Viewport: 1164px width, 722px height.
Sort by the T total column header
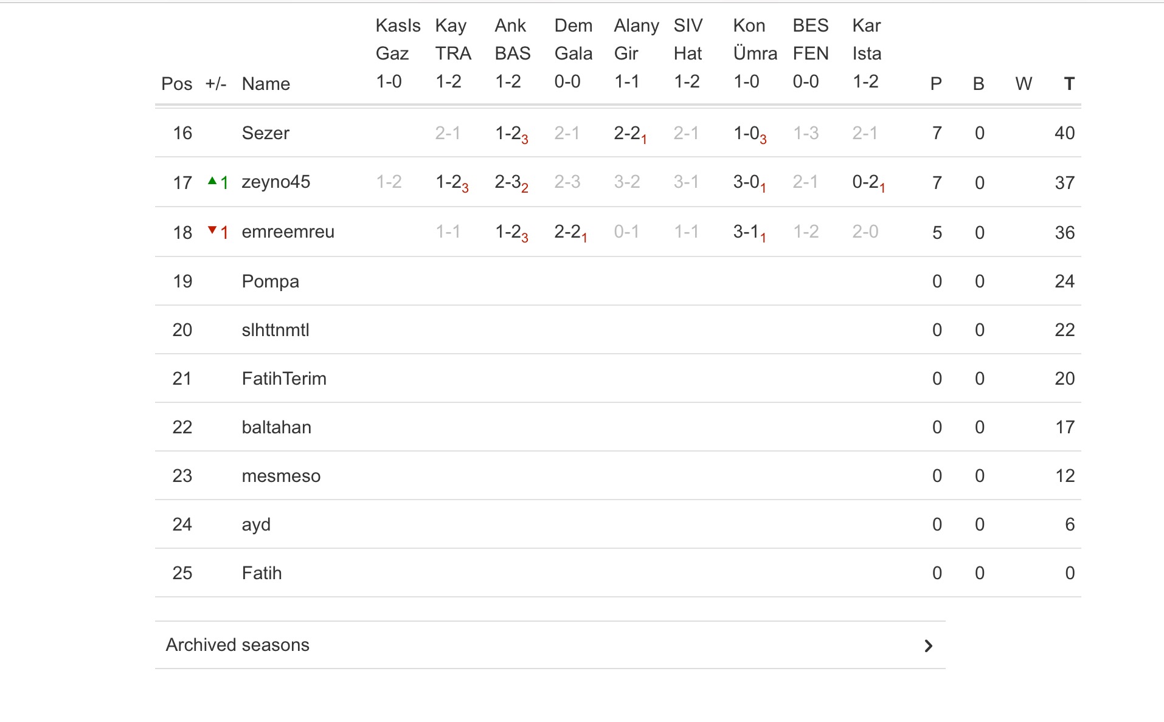[1069, 84]
